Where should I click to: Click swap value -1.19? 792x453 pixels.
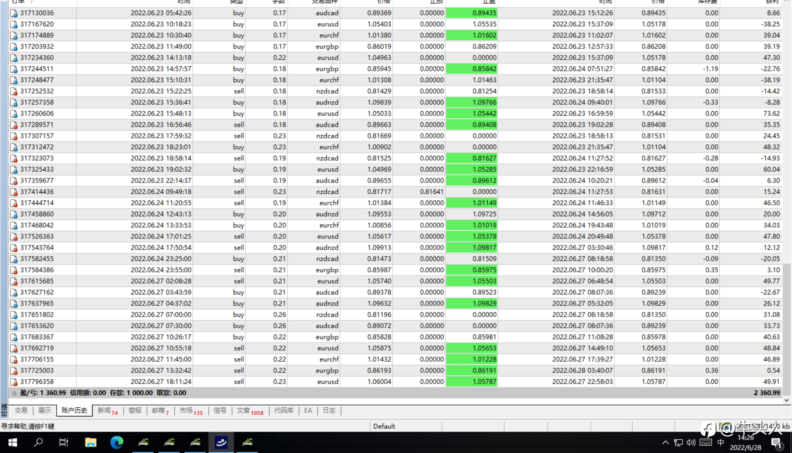[x=711, y=69]
